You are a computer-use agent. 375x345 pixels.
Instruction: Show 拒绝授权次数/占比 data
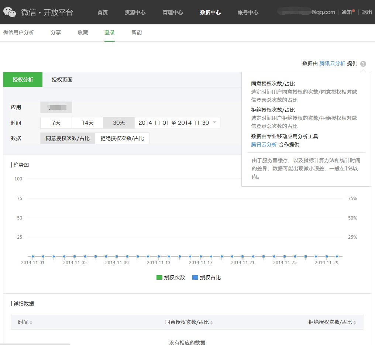(122, 138)
